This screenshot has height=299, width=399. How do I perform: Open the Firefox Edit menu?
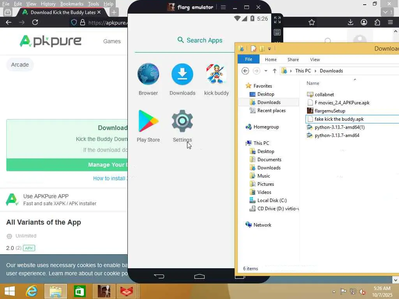pos(18,4)
